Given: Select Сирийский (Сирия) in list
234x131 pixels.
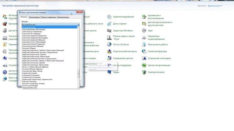Looking at the screenshot, I should point(49,73).
